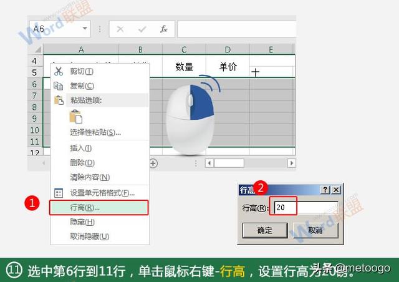
Task: Click the copy pages icon
Action: point(59,86)
